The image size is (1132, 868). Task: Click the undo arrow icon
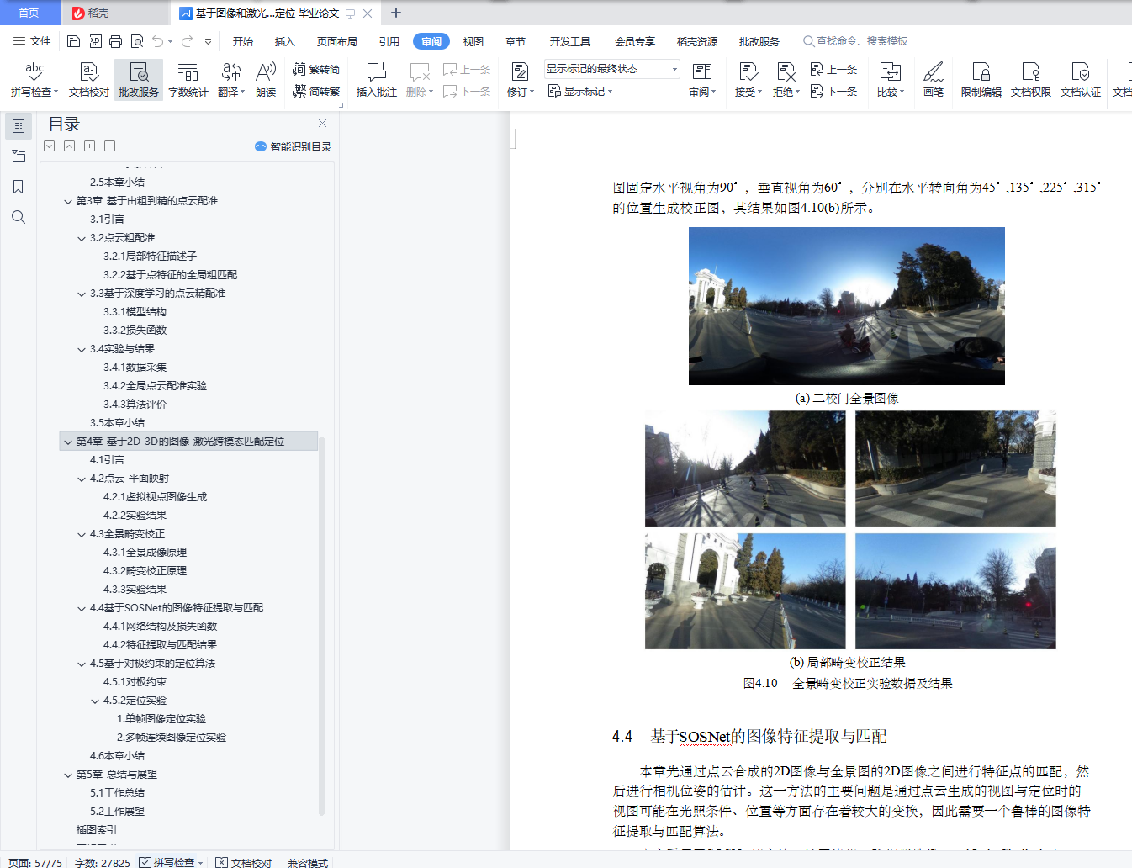click(x=157, y=41)
